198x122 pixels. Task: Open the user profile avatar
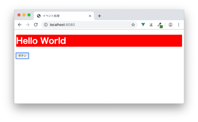pyautogui.click(x=170, y=25)
